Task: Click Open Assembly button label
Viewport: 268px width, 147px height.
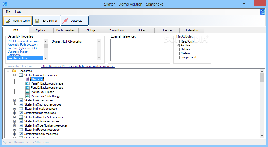Action: [x=22, y=21]
